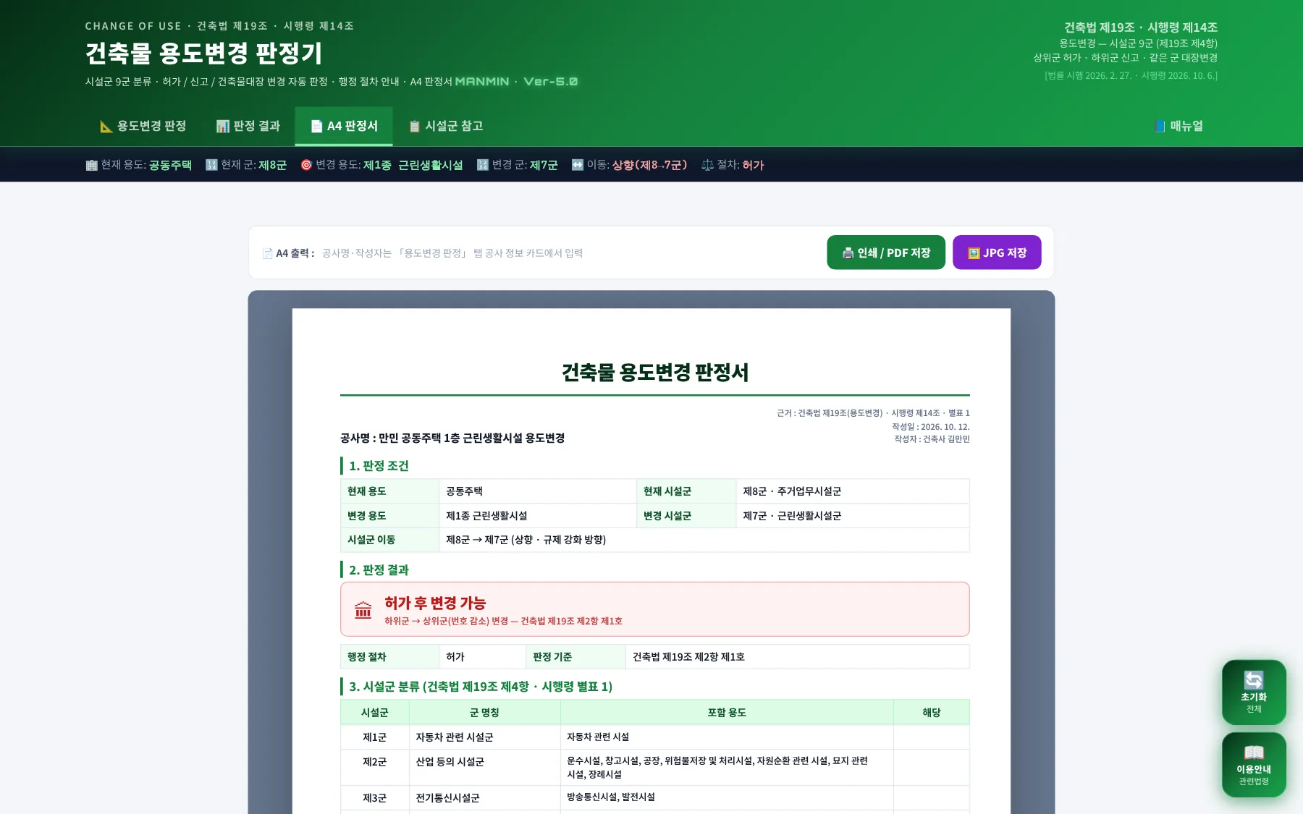Click the number icon before 변경 군
Image resolution: width=1303 pixels, height=814 pixels.
click(x=483, y=165)
